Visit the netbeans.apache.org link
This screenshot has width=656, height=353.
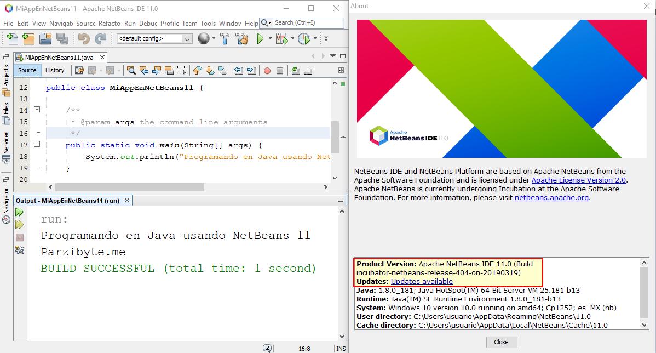coord(551,198)
